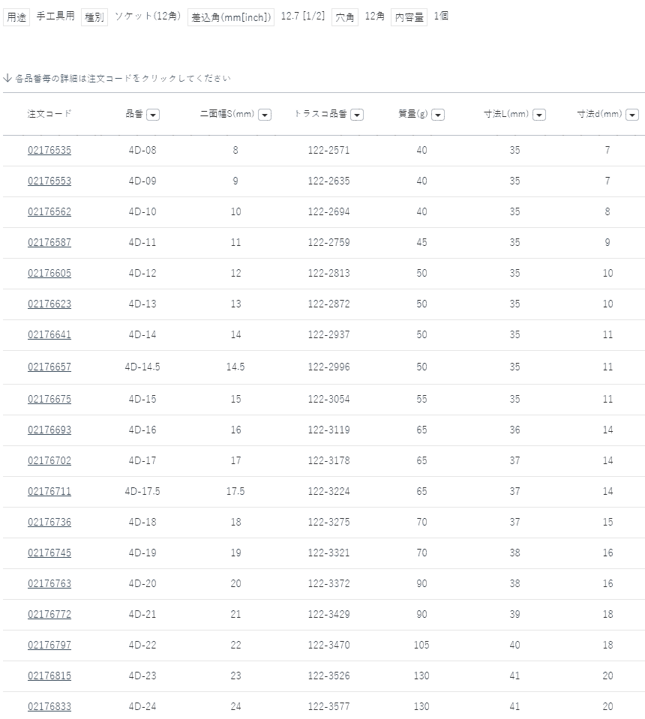Open the 品番 column sort dropdown

tap(153, 115)
